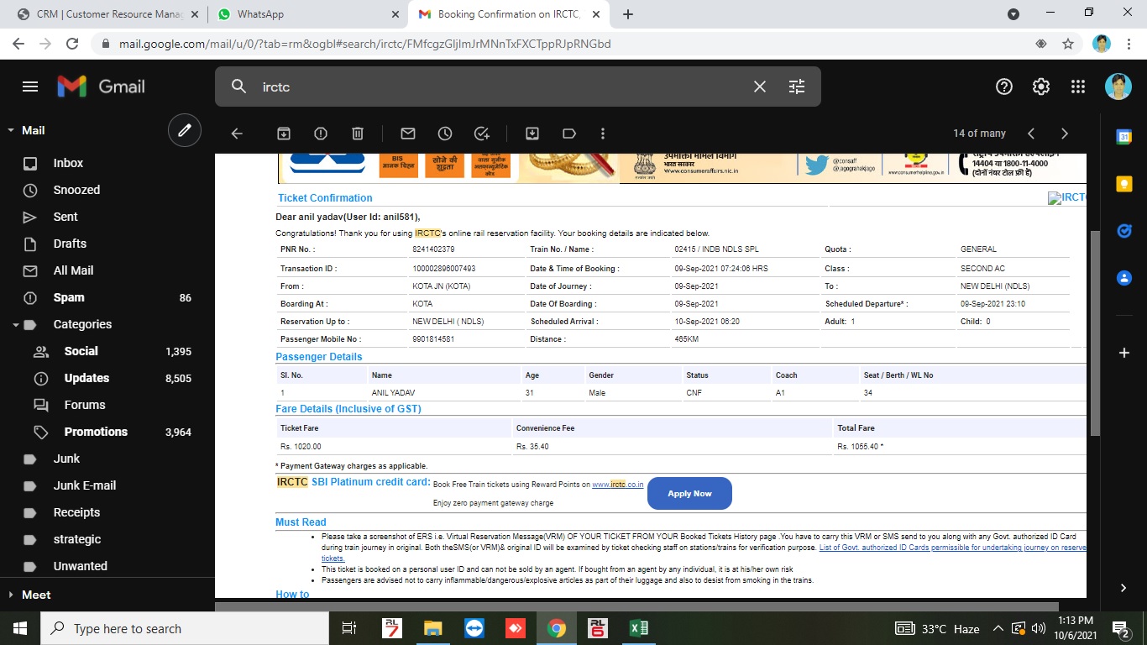Open the Keep side panel

[1124, 184]
